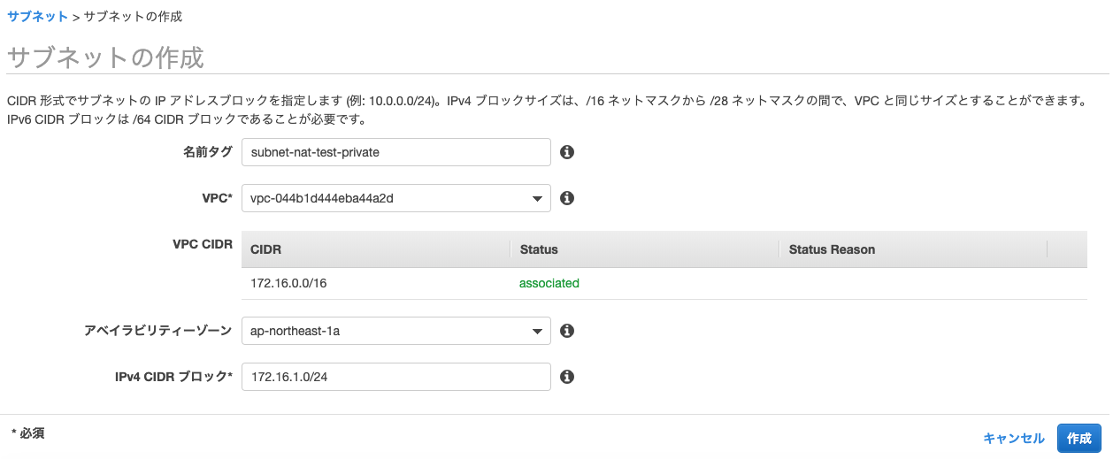Click the Status column header

point(645,249)
